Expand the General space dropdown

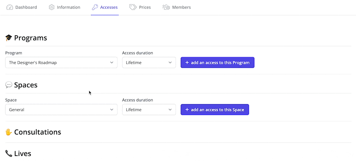61,110
